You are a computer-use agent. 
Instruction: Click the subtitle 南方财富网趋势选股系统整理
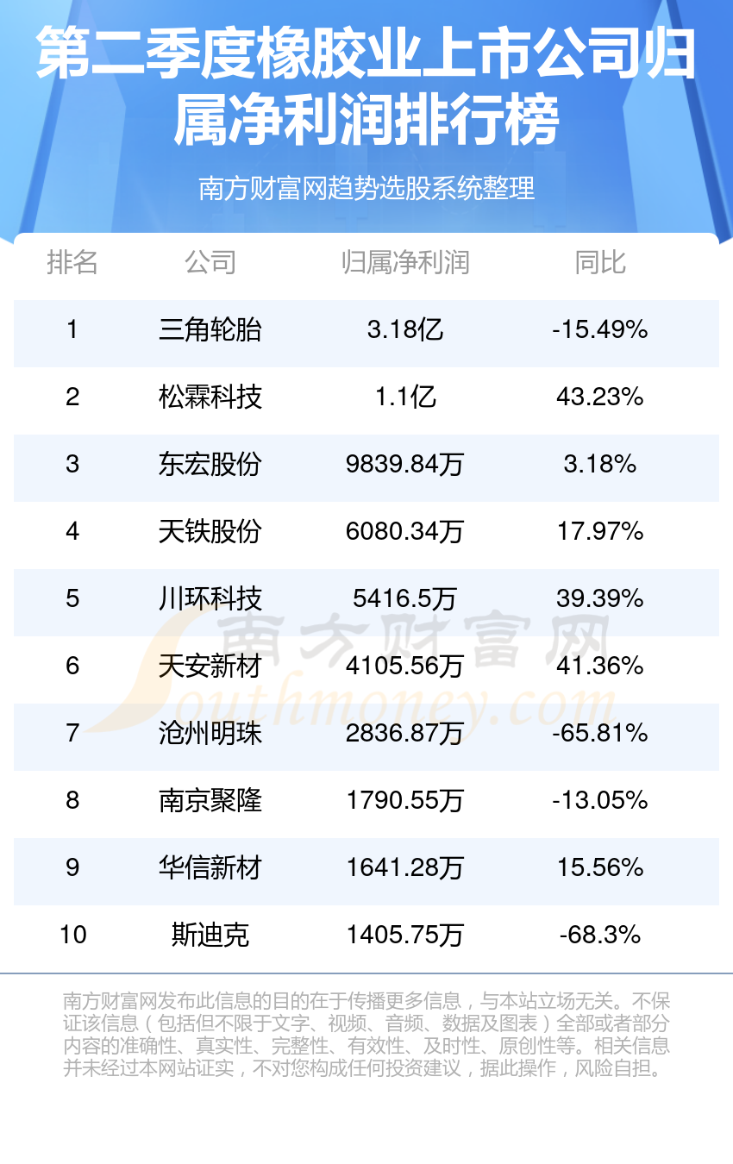(x=366, y=188)
